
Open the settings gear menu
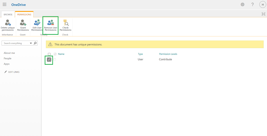(242, 5)
